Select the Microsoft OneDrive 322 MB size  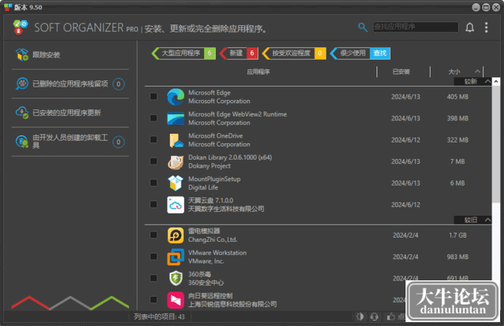(x=458, y=140)
